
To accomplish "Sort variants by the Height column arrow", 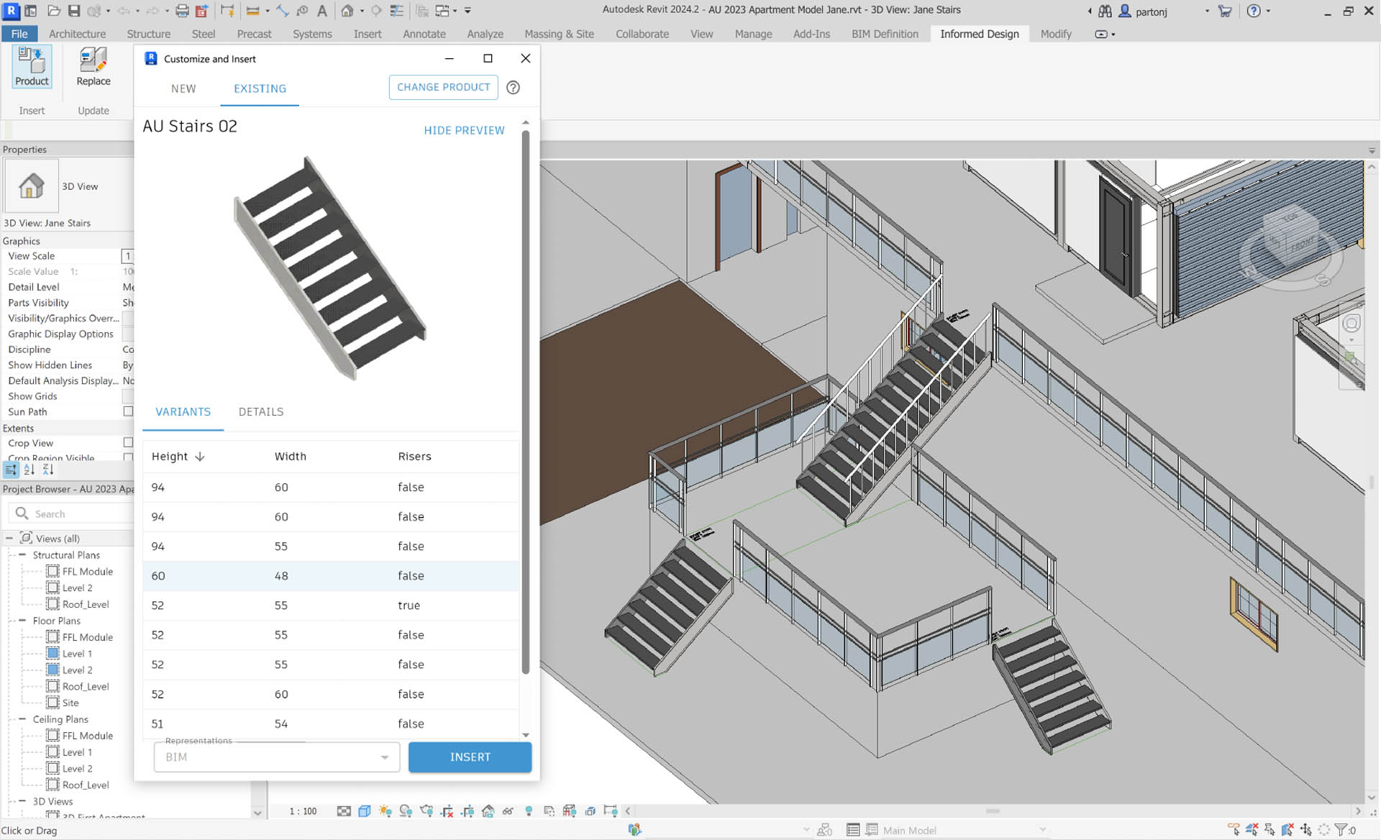I will point(200,457).
